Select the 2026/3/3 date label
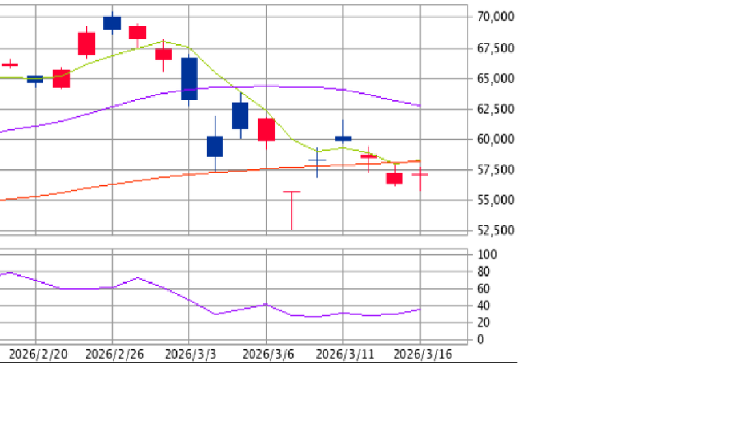The width and height of the screenshot is (731, 429). click(191, 354)
